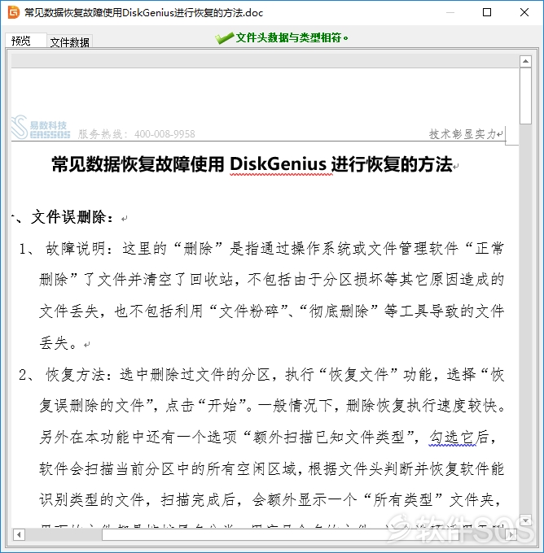Click the vertical scrollbar thumb
Screen dimensions: 544x553
[x=525, y=96]
